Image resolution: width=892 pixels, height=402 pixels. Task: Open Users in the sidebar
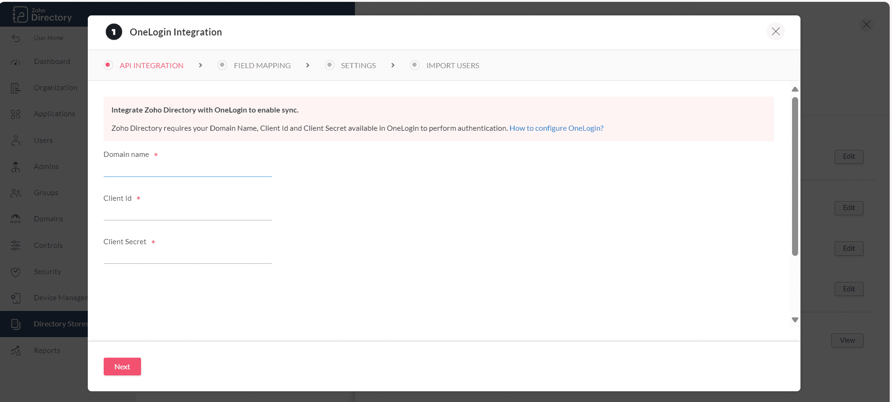click(43, 141)
